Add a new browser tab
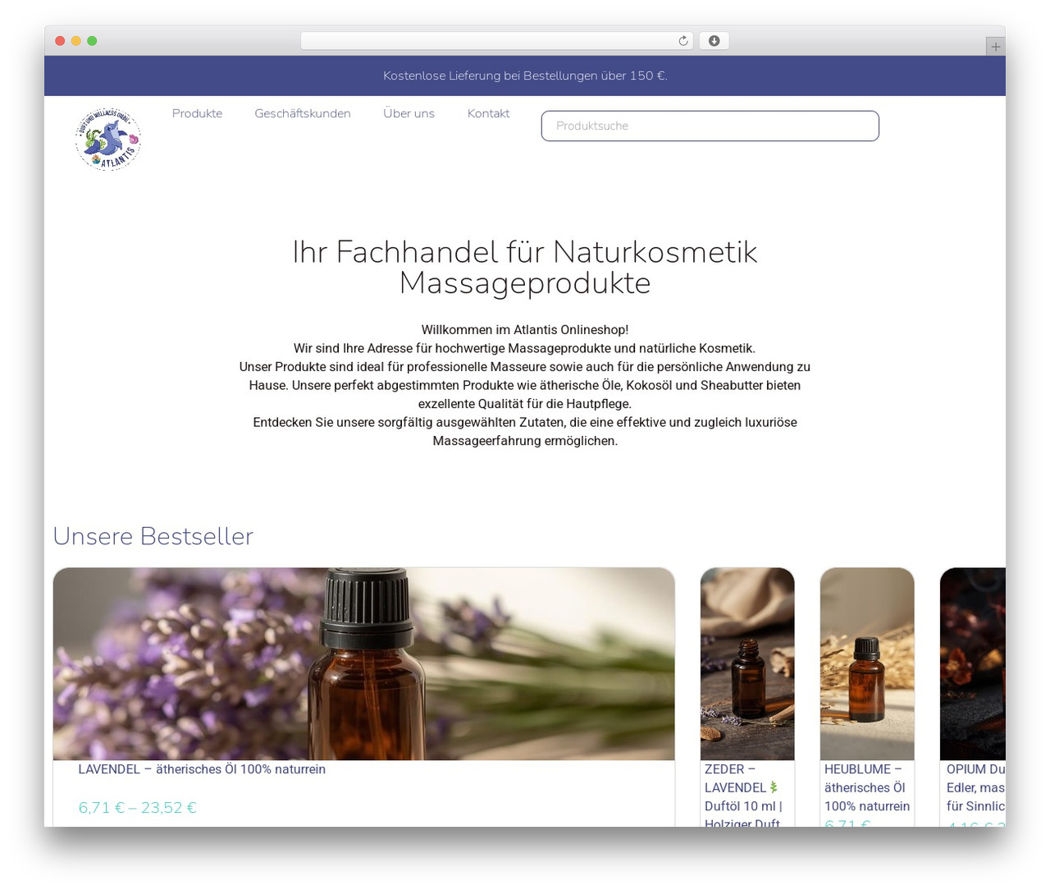1050x890 pixels. click(x=995, y=47)
